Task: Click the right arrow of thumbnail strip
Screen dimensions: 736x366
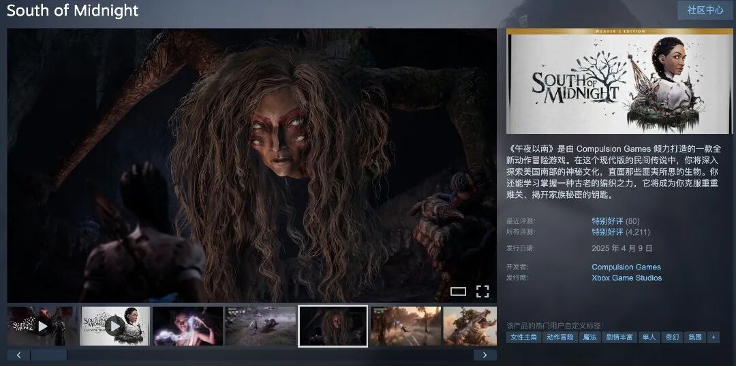Action: coord(485,354)
